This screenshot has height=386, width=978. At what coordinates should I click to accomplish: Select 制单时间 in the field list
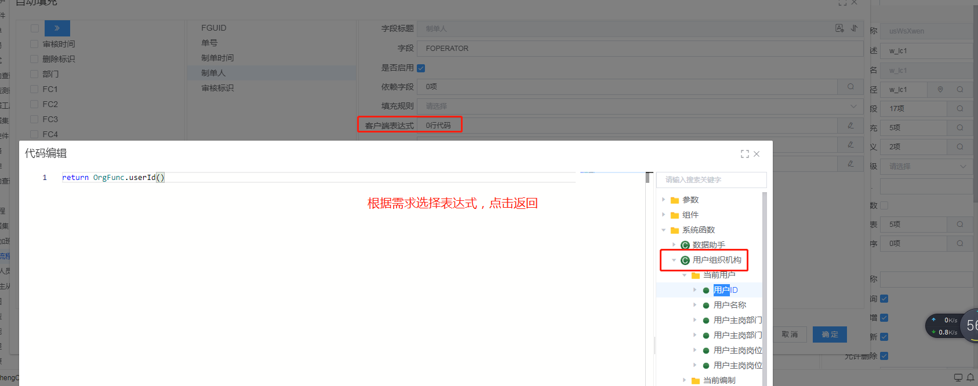[217, 58]
